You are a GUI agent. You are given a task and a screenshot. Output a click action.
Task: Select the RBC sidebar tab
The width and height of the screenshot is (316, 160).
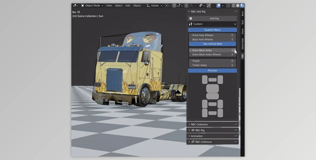242,56
